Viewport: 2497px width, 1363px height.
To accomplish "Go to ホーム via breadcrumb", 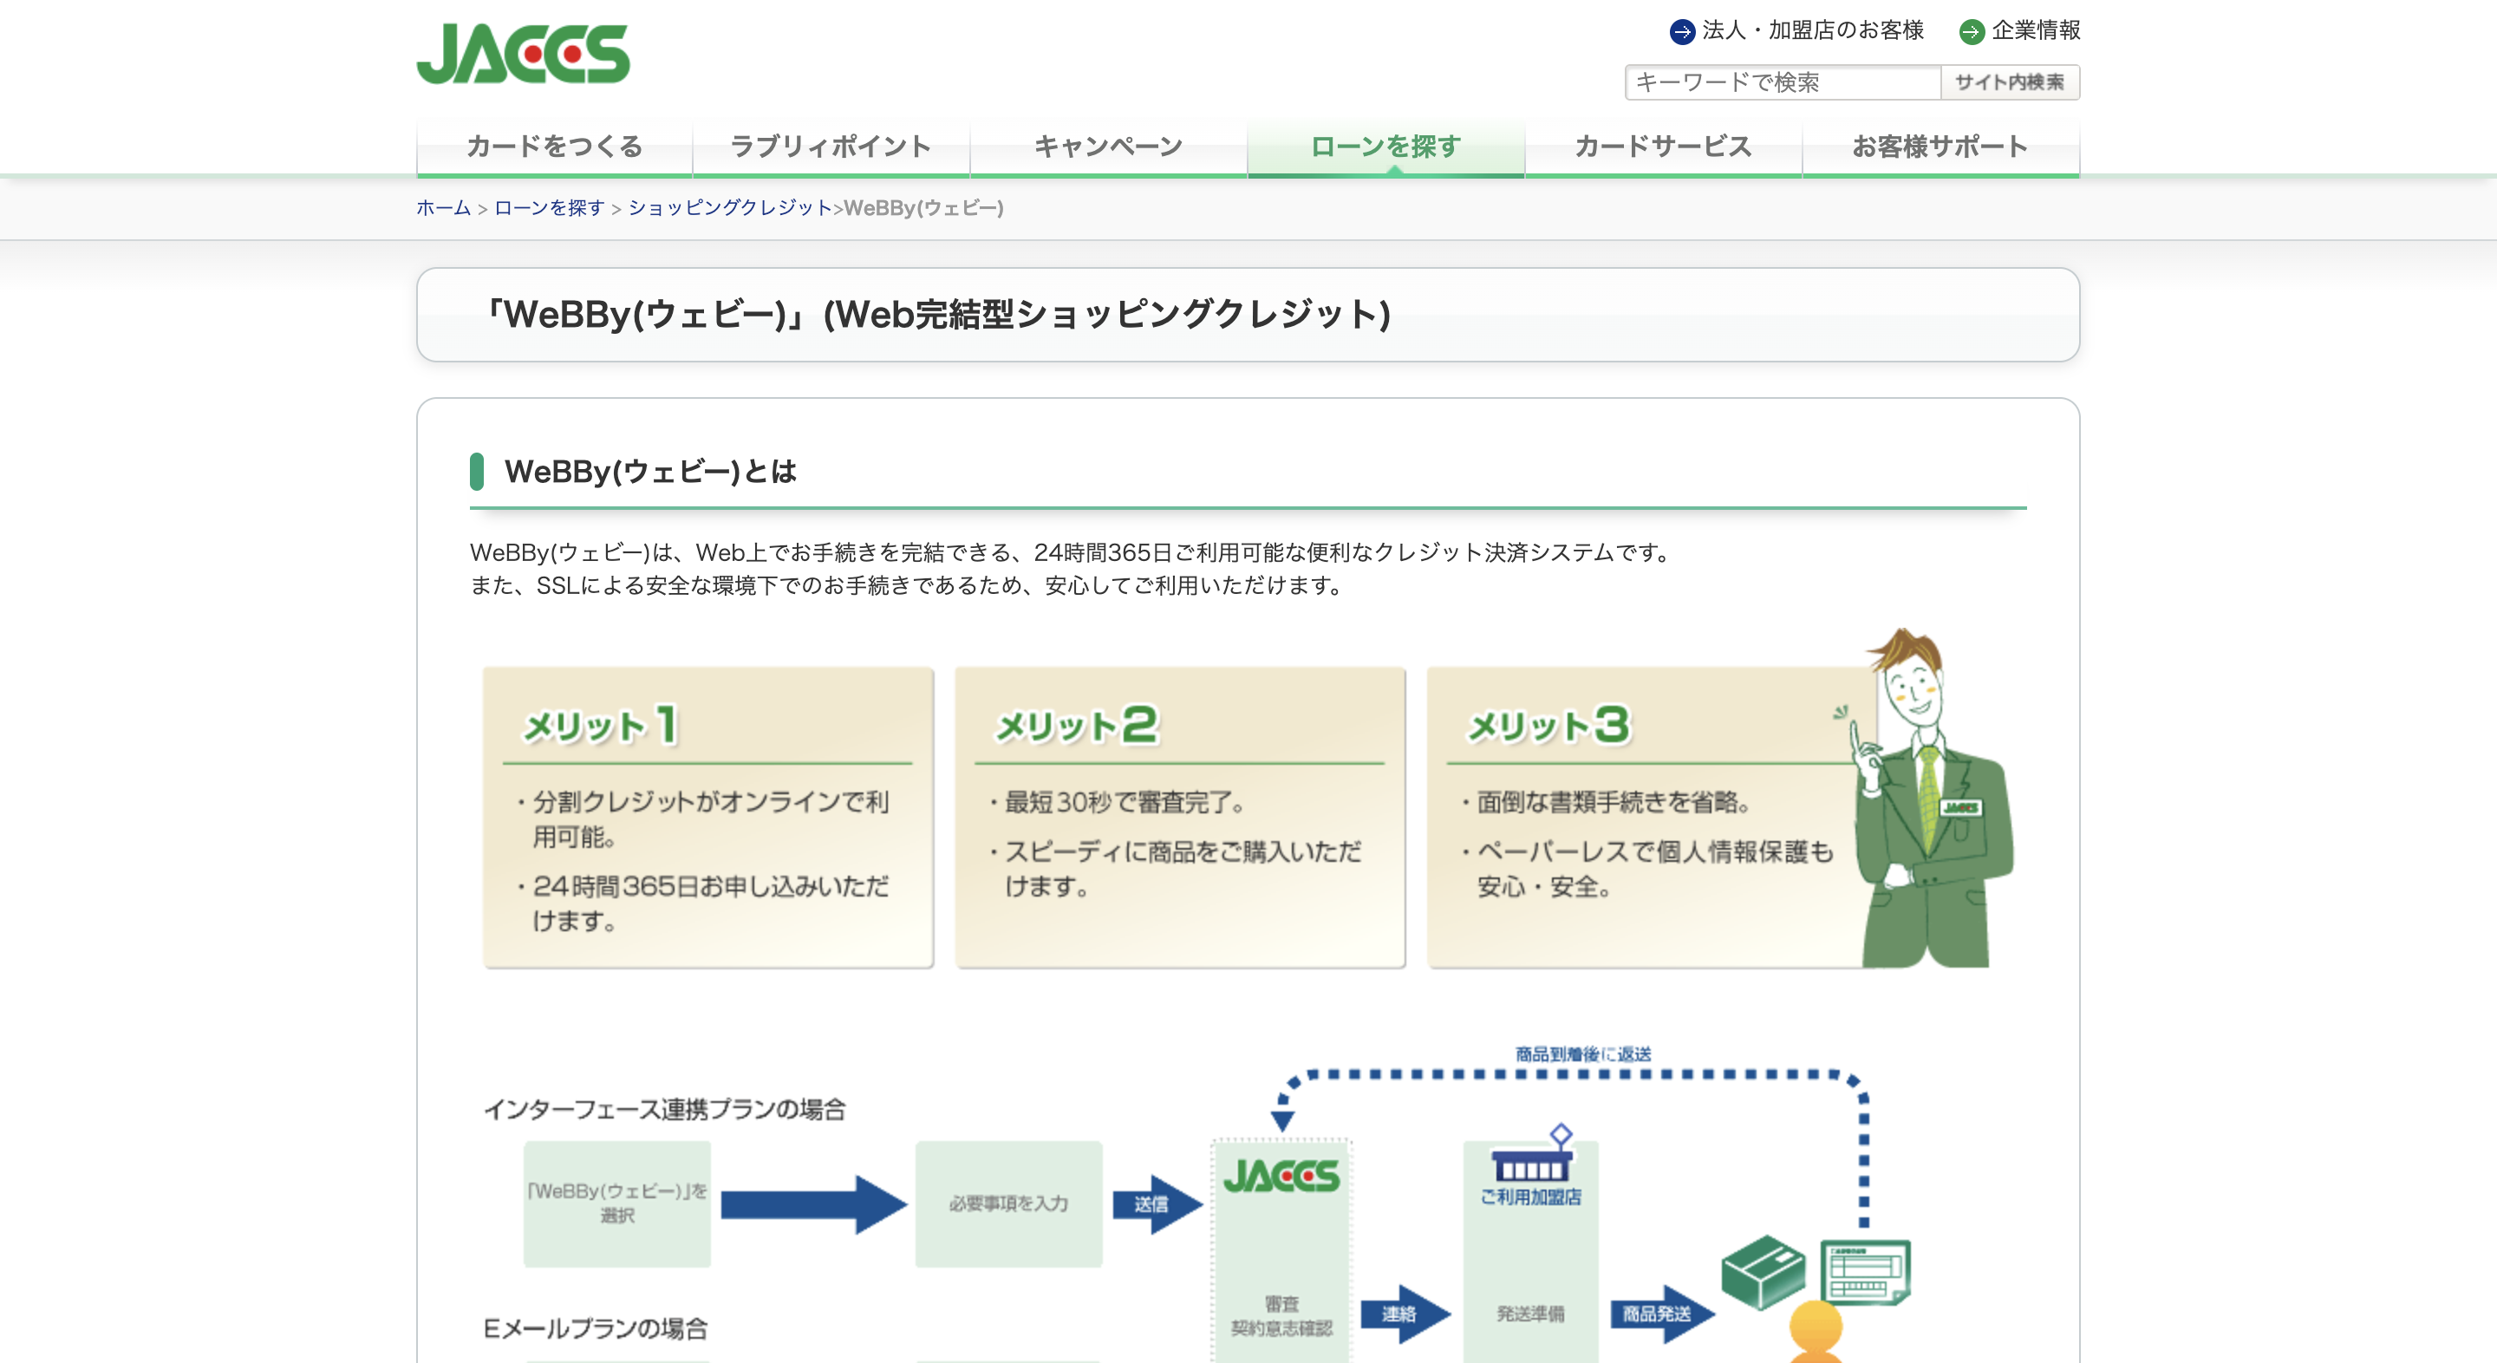I will [x=443, y=207].
